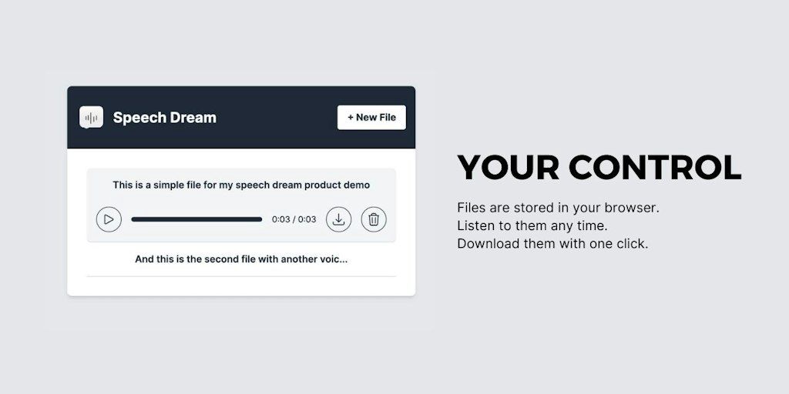Image resolution: width=789 pixels, height=394 pixels.
Task: Delete the first audio file with trash icon
Action: 374,219
